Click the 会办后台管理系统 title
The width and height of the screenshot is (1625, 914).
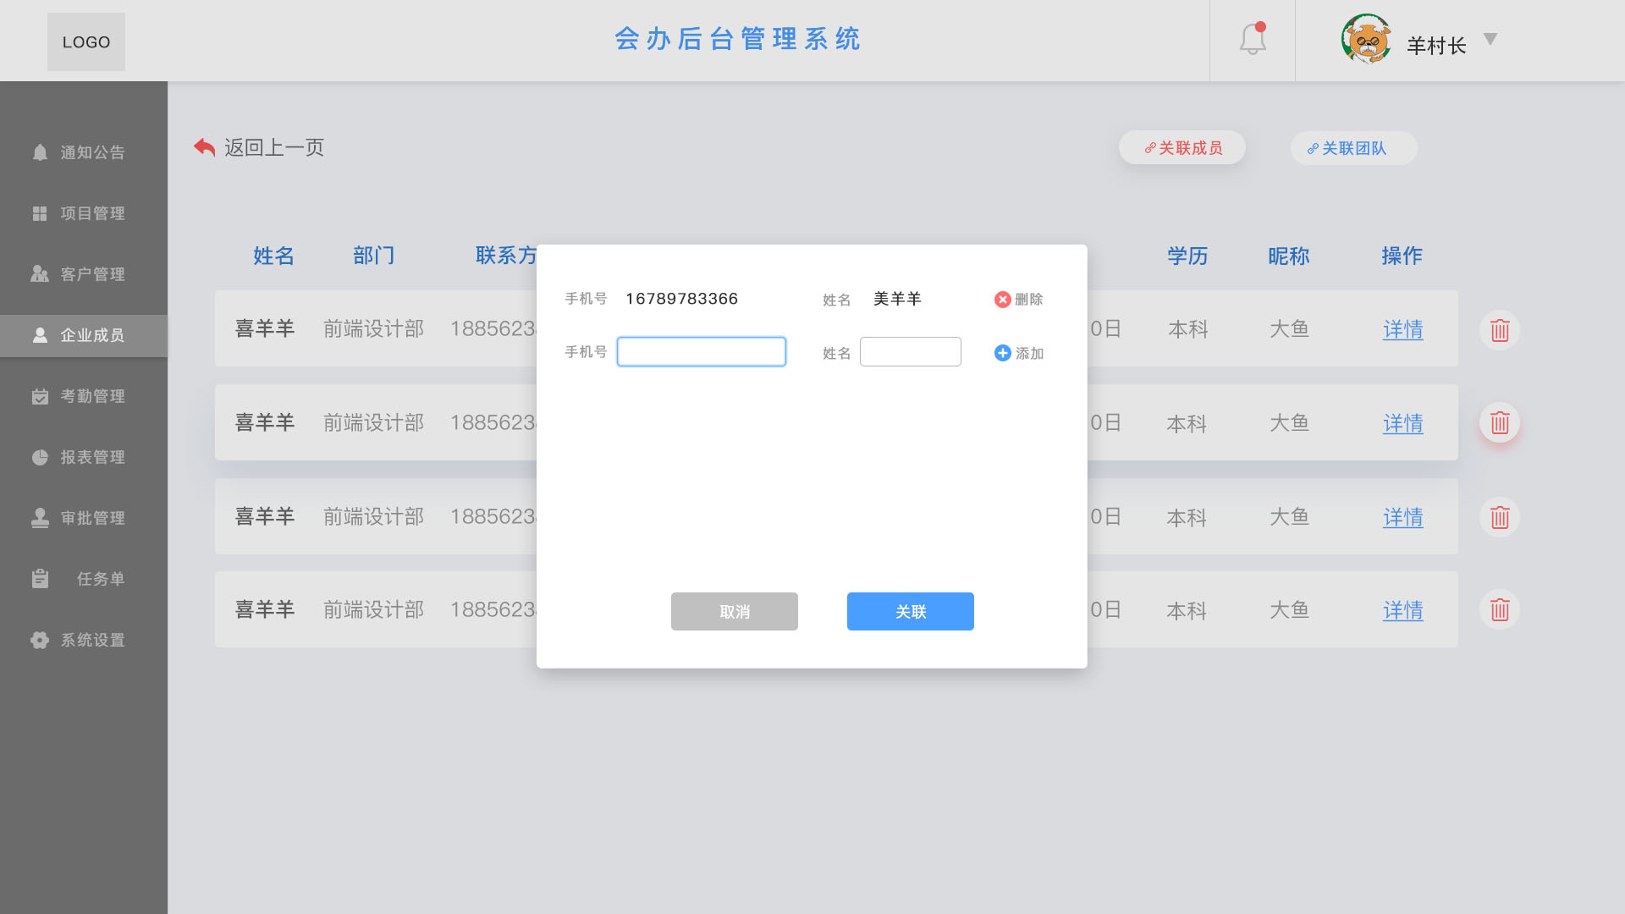tap(737, 39)
